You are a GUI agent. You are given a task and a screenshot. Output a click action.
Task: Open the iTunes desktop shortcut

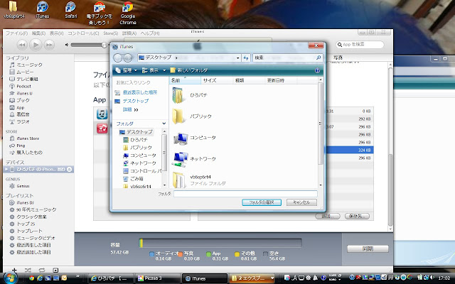pyautogui.click(x=43, y=9)
